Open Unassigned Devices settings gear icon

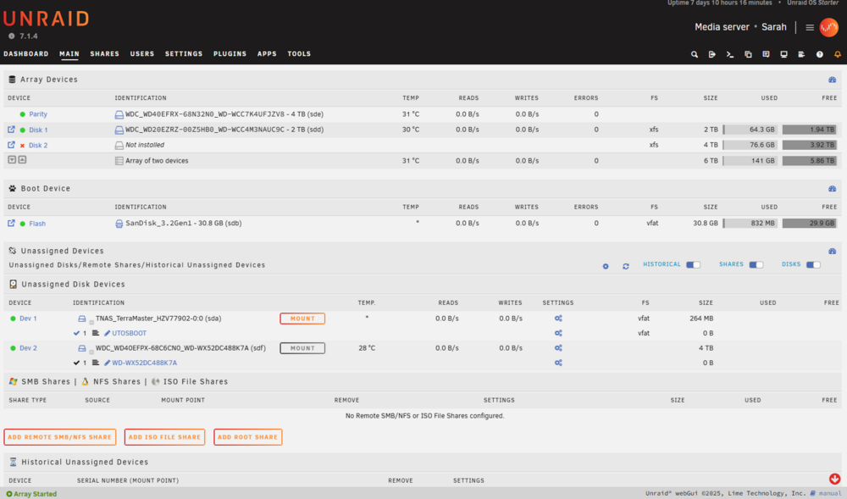tap(606, 266)
